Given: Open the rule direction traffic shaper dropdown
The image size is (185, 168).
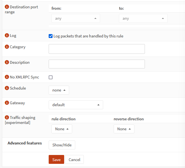Looking at the screenshot, I should coord(62,129).
